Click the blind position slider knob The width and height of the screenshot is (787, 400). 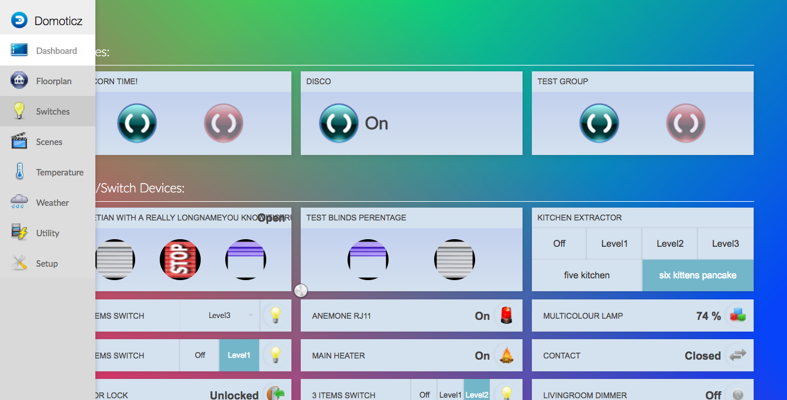tap(301, 291)
